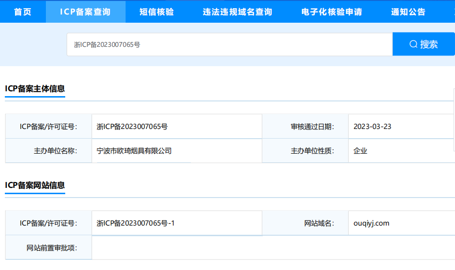Open the 电子化核验申请 tab
The width and height of the screenshot is (455, 270).
tap(331, 12)
